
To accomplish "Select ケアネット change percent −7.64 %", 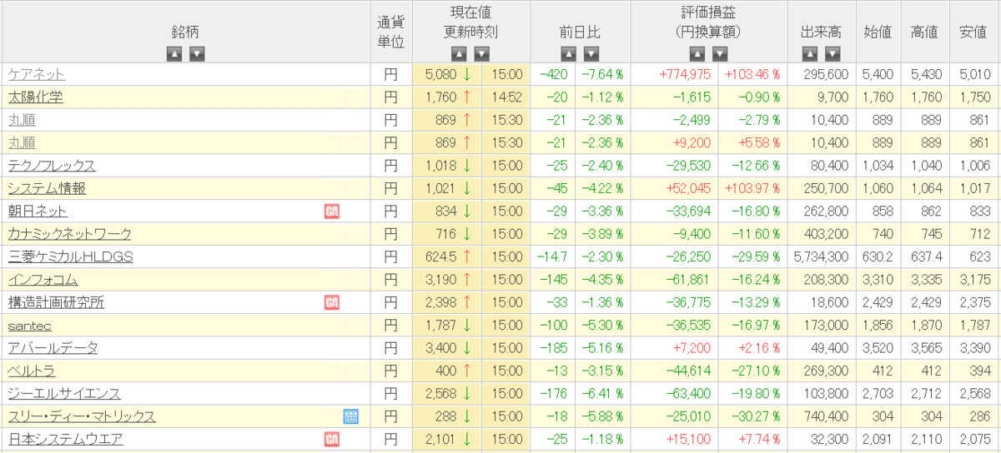I will point(602,74).
